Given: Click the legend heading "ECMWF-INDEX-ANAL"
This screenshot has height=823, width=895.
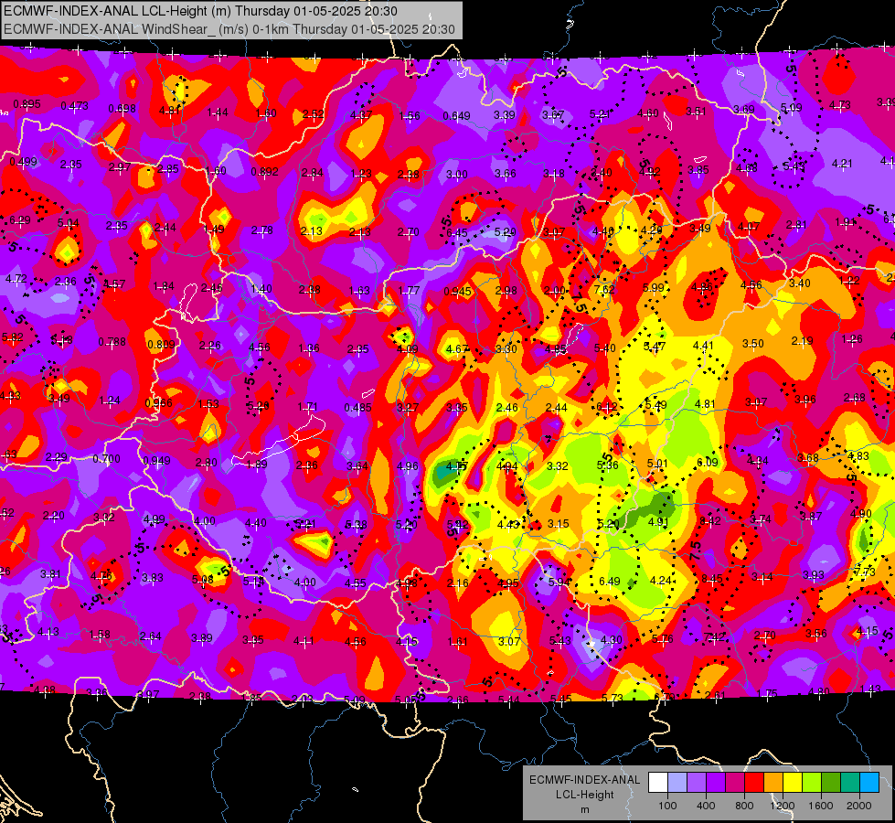Looking at the screenshot, I should (x=584, y=780).
